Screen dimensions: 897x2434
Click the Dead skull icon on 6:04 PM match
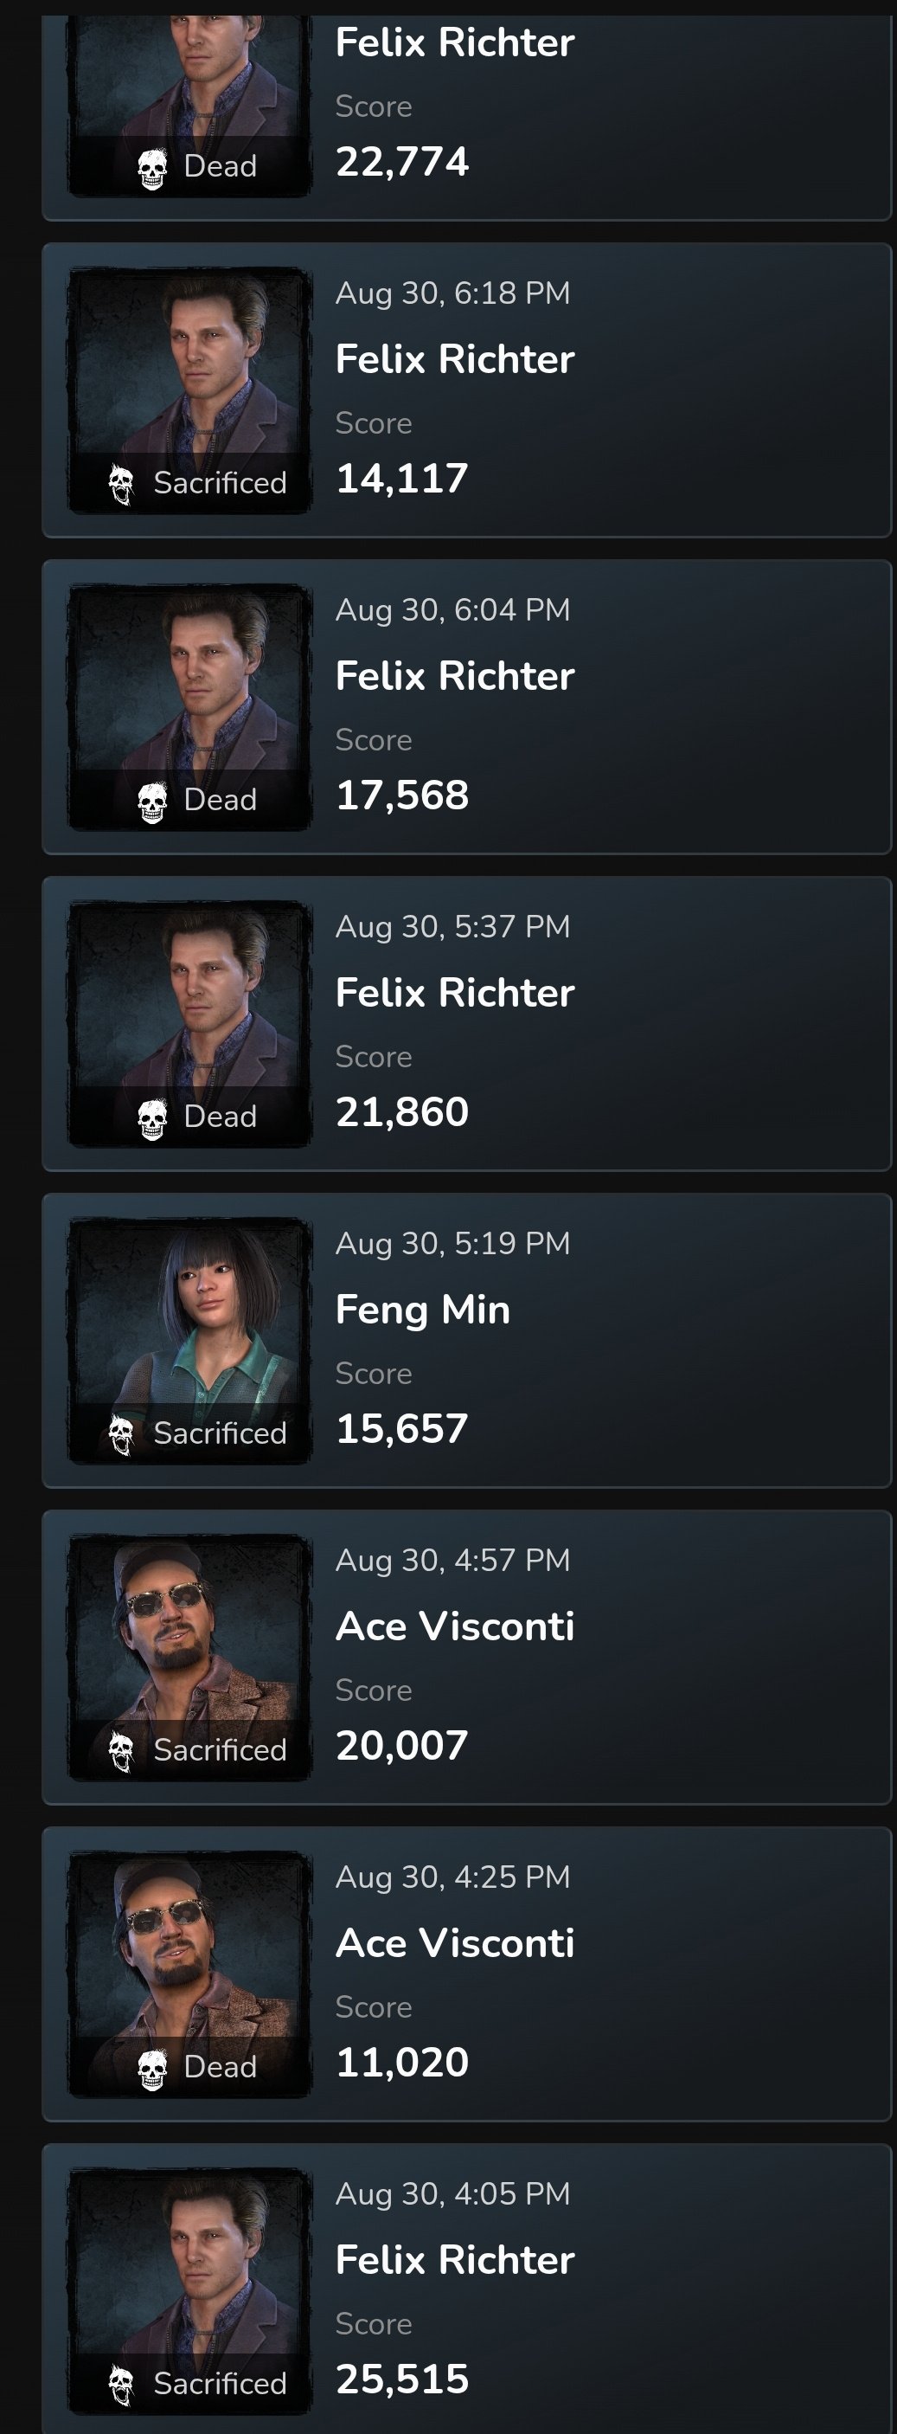coord(152,802)
